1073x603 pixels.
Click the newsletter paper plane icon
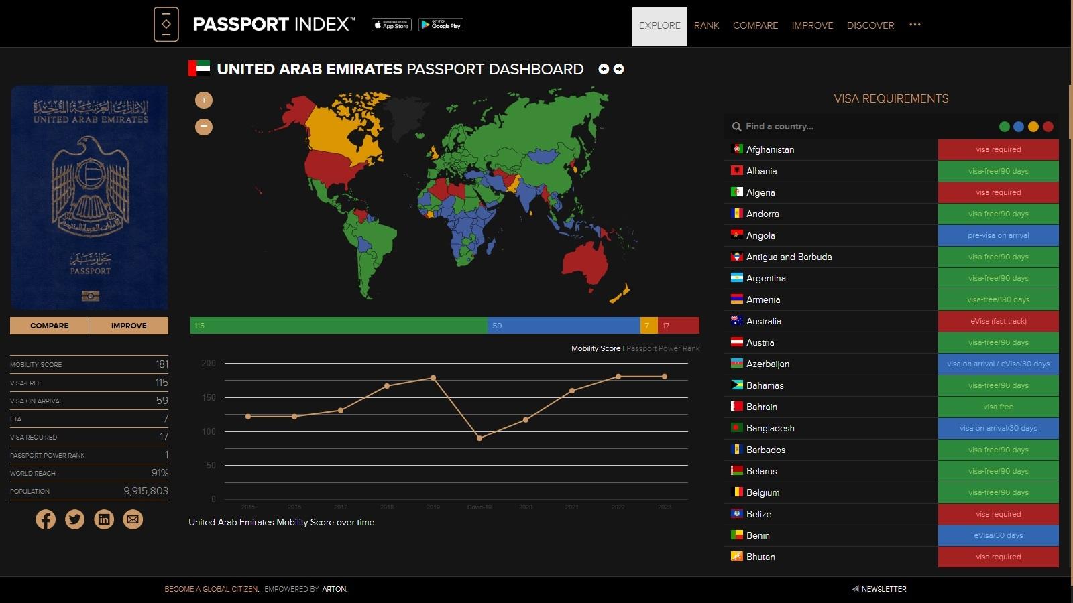(855, 589)
